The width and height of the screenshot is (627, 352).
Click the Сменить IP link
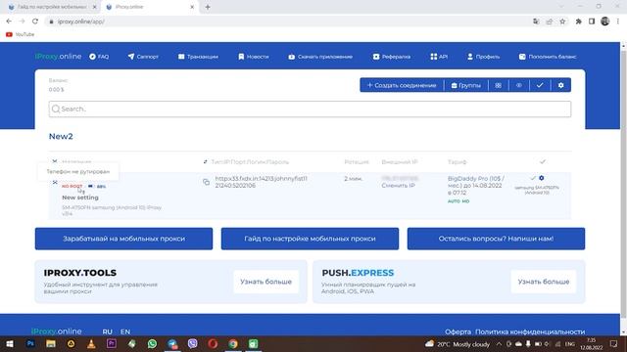(x=398, y=186)
